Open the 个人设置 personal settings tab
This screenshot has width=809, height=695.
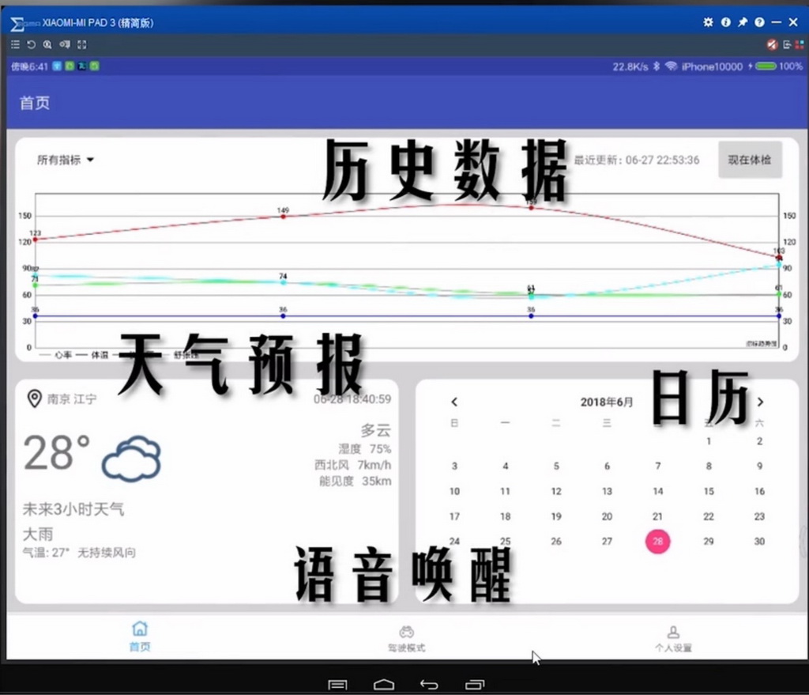pos(673,637)
